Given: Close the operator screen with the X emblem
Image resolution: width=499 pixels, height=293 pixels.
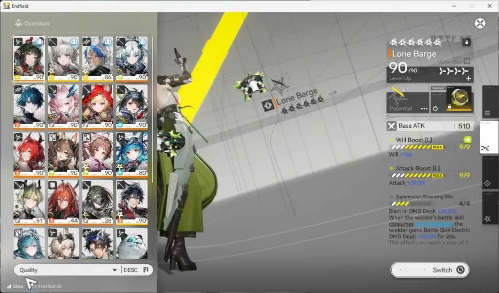Looking at the screenshot, I should click(x=480, y=23).
